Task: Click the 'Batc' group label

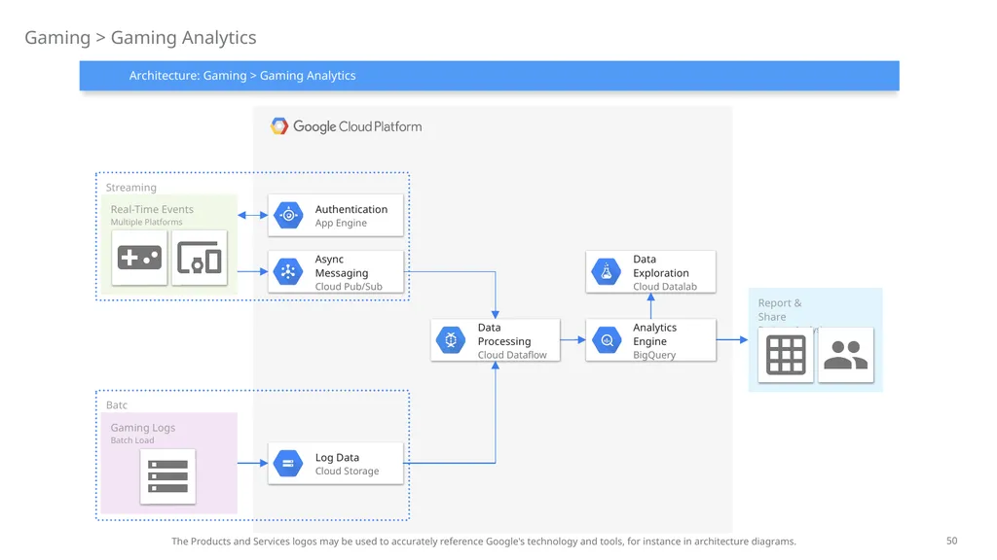Action: pyautogui.click(x=117, y=405)
